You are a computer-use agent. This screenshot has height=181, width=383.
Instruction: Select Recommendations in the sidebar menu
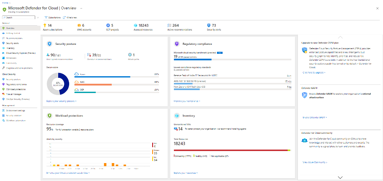(14, 38)
